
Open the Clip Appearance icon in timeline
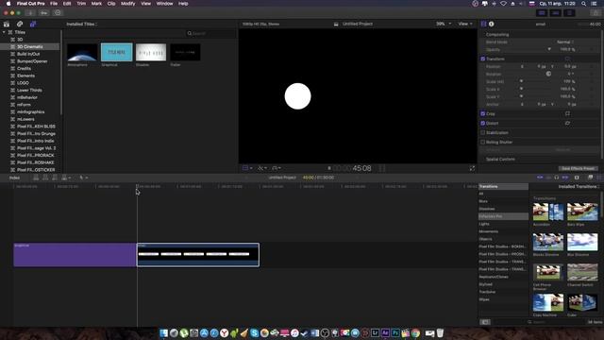[577, 178]
